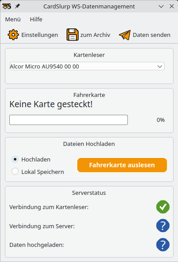Open the Hilfe menu

pyautogui.click(x=36, y=19)
